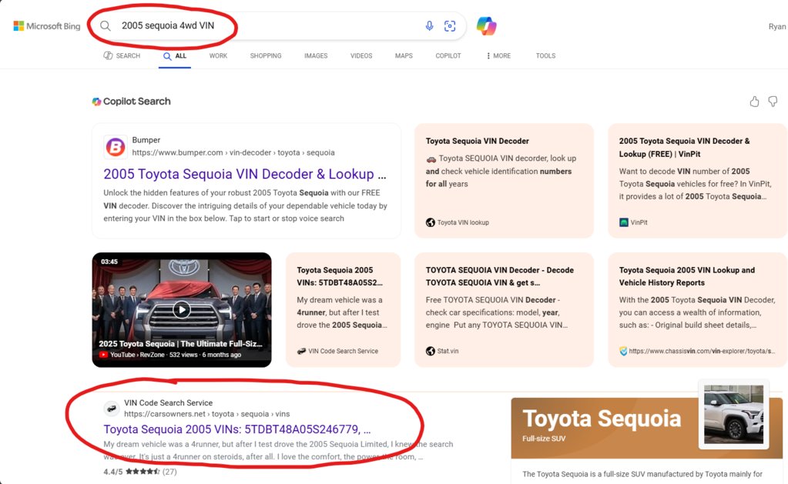Click the VinPit source icon
This screenshot has height=484, width=788.
(x=624, y=222)
